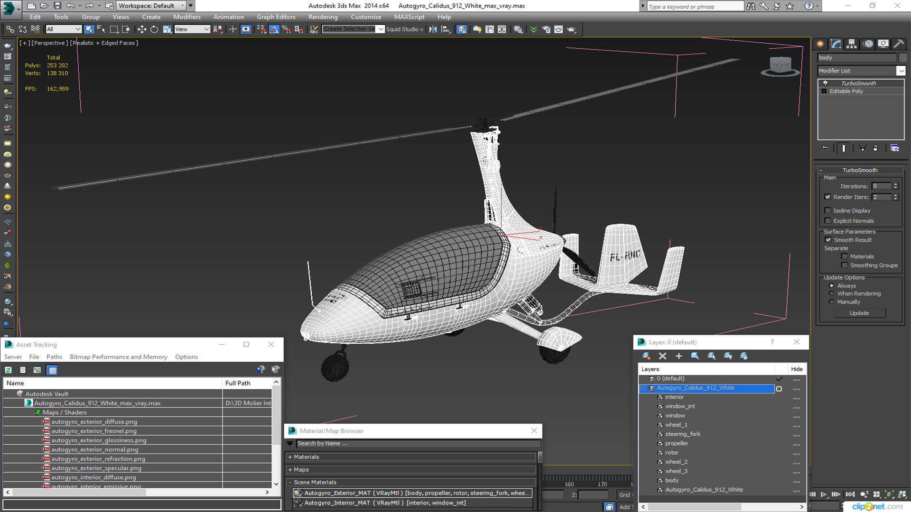
Task: Open the Modifiers menu
Action: [x=187, y=17]
